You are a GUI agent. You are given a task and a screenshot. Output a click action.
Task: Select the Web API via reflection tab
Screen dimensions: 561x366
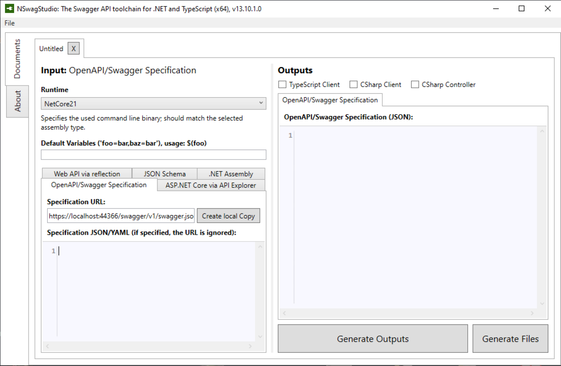87,174
